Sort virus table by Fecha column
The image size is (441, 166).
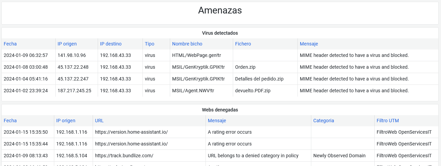[10, 44]
